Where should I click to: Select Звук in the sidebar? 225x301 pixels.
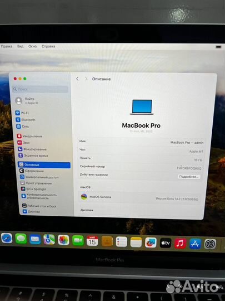(x=23, y=143)
